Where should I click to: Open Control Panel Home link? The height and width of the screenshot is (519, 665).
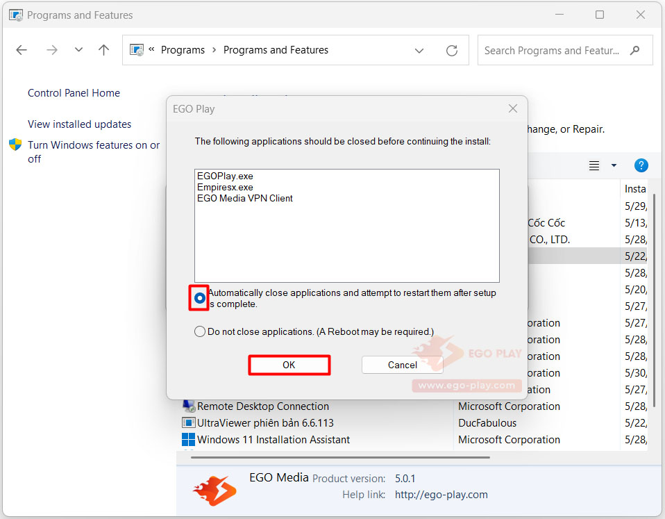pos(74,93)
